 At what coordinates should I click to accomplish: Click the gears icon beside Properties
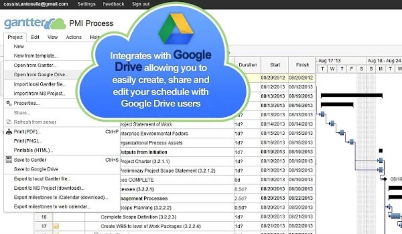click(9, 103)
